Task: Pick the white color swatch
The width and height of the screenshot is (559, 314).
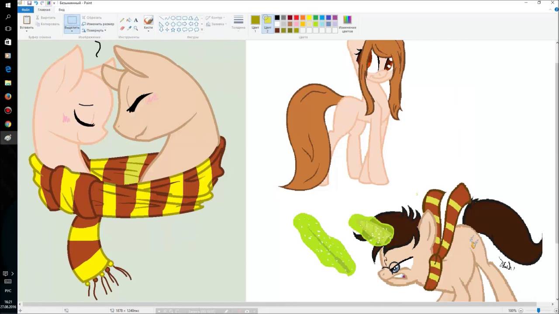Action: coord(277,24)
